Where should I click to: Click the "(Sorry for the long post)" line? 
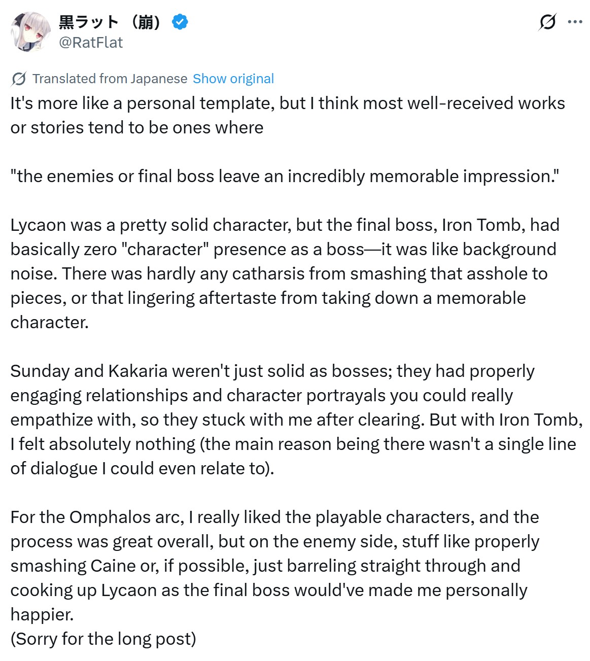pos(103,639)
